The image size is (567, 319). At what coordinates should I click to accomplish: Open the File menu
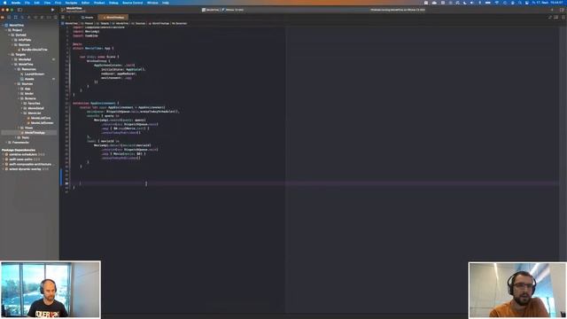[x=27, y=3]
